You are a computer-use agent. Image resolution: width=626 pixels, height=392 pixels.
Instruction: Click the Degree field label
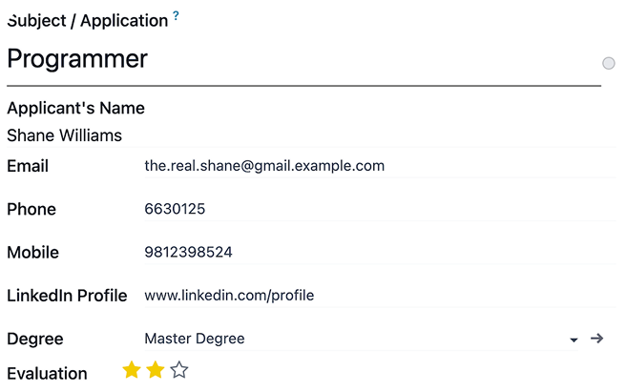coord(35,339)
